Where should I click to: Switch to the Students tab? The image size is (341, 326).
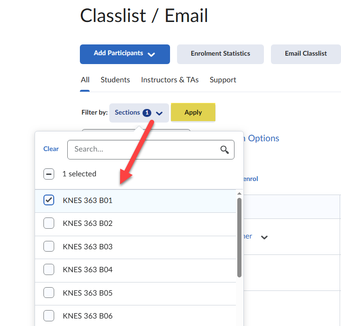coord(115,80)
